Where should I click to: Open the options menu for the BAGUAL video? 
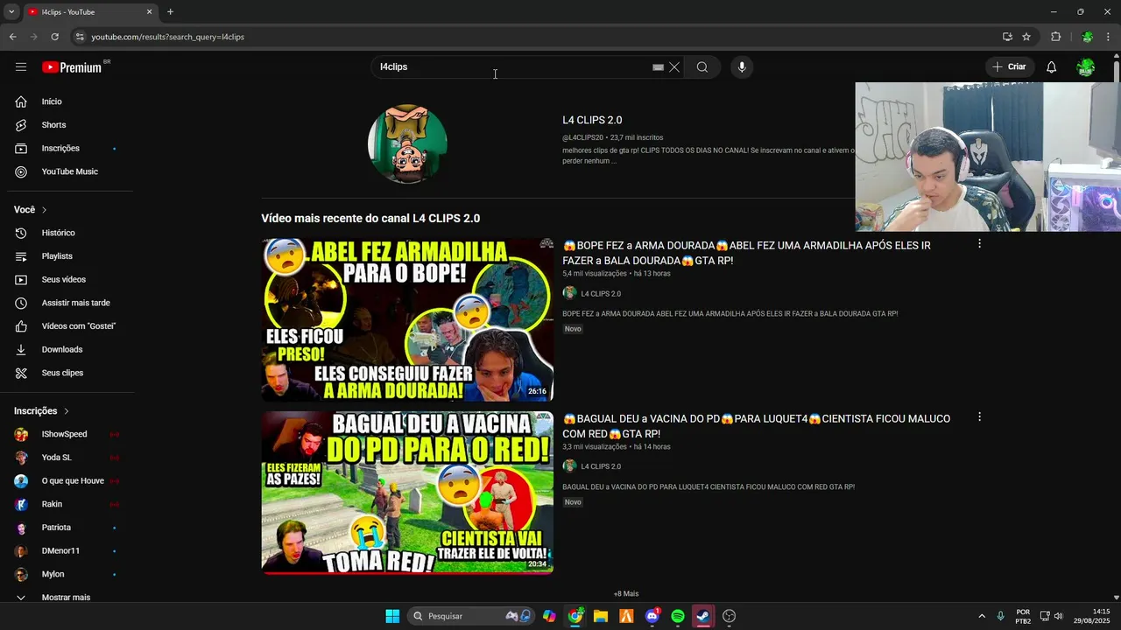pos(979,416)
